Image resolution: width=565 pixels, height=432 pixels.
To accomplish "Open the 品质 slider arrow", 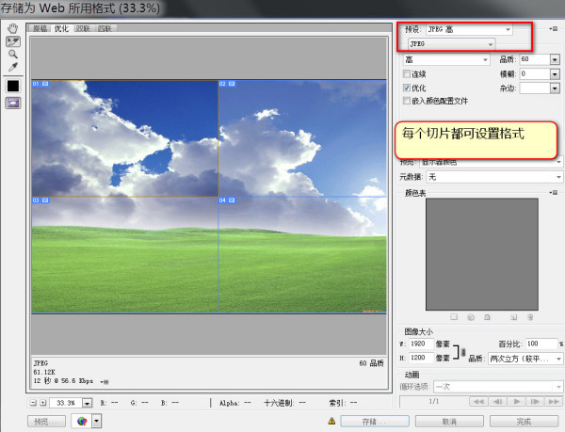I will [555, 59].
